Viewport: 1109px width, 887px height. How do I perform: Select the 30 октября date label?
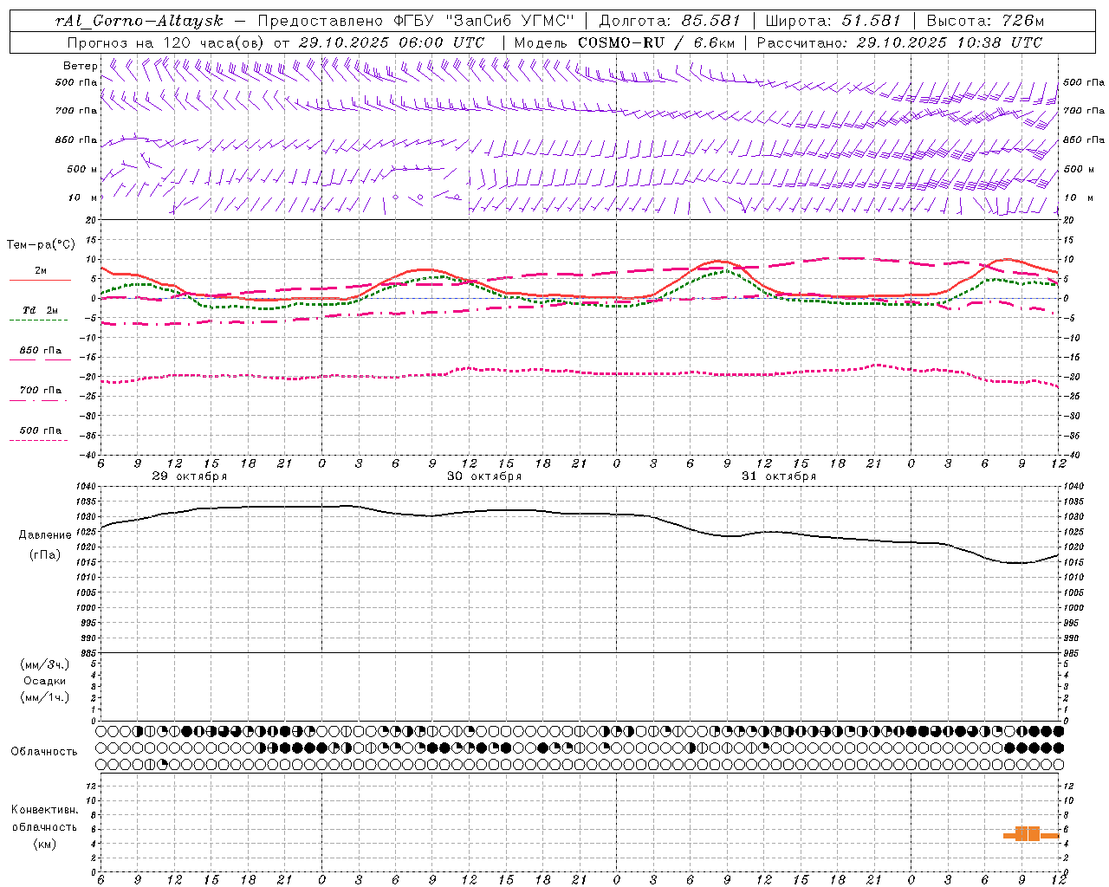pos(484,476)
